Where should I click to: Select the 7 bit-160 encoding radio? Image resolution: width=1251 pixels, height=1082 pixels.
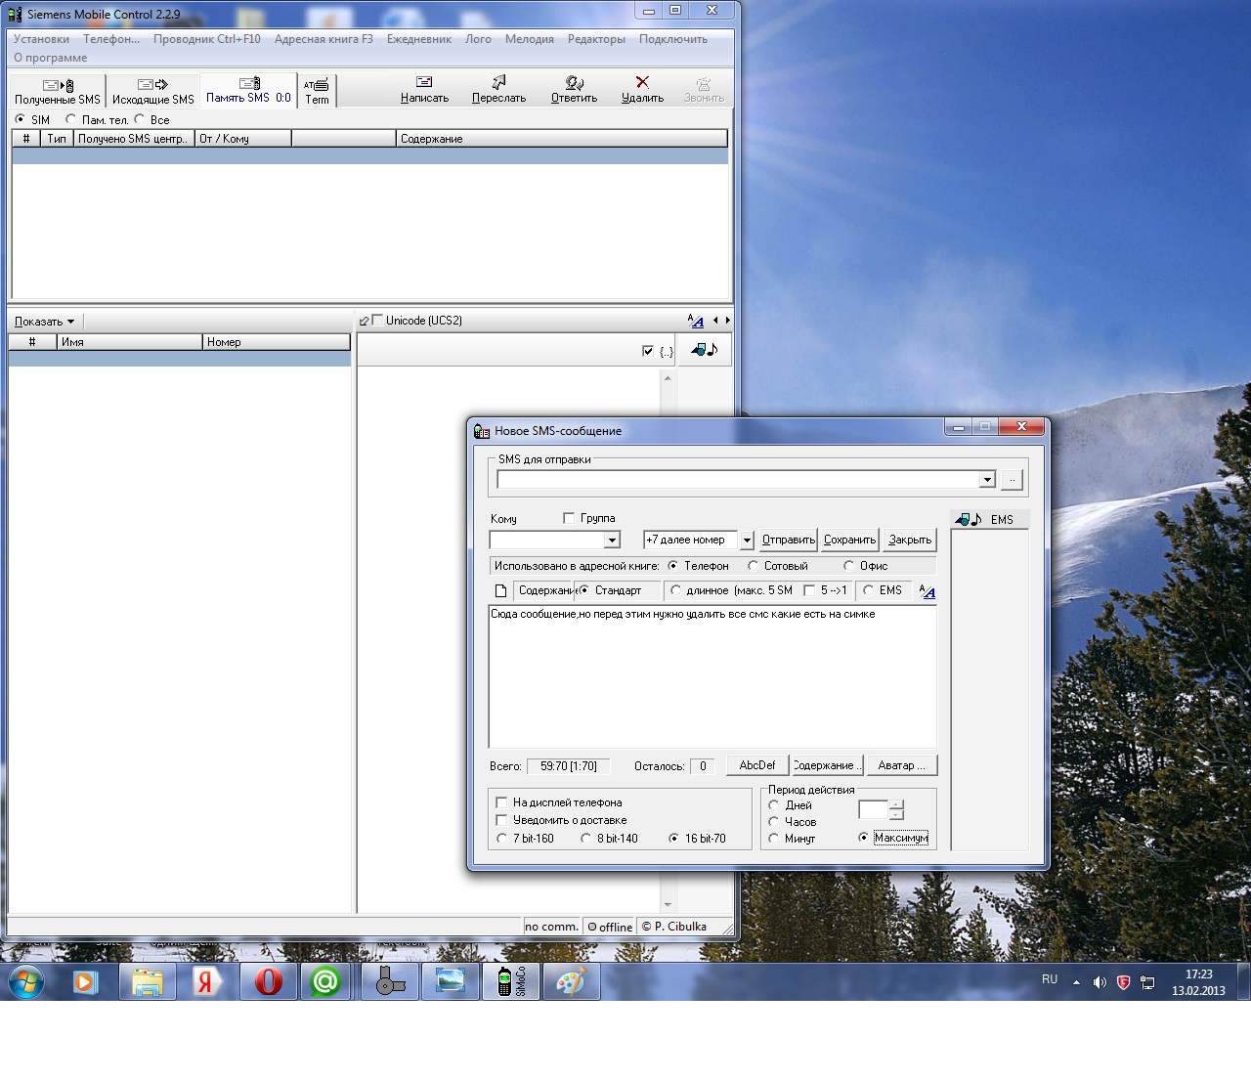coord(502,839)
